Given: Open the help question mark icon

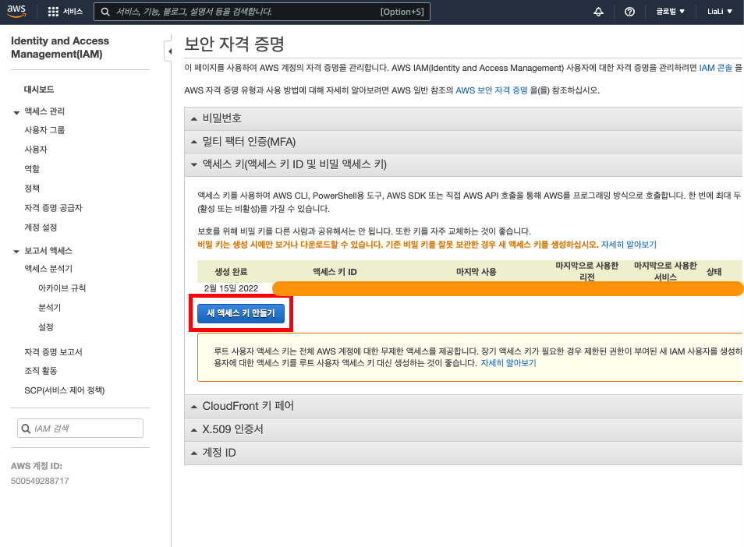Looking at the screenshot, I should 629,12.
